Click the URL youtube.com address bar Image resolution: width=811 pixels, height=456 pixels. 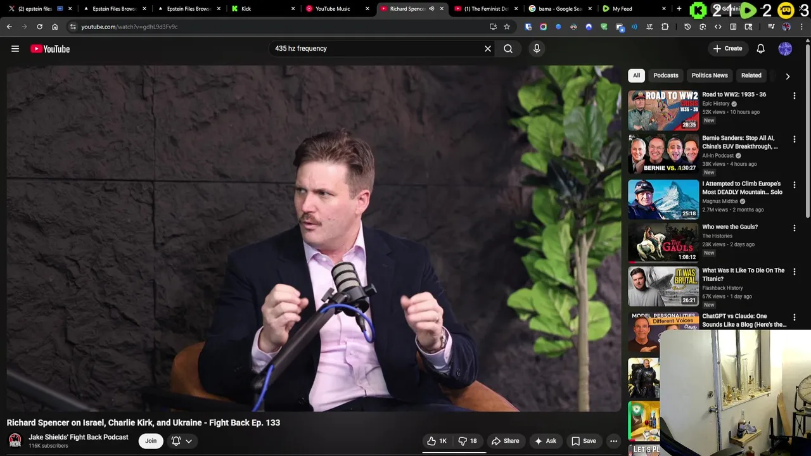coord(129,27)
